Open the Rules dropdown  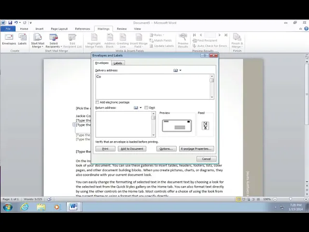point(157,35)
